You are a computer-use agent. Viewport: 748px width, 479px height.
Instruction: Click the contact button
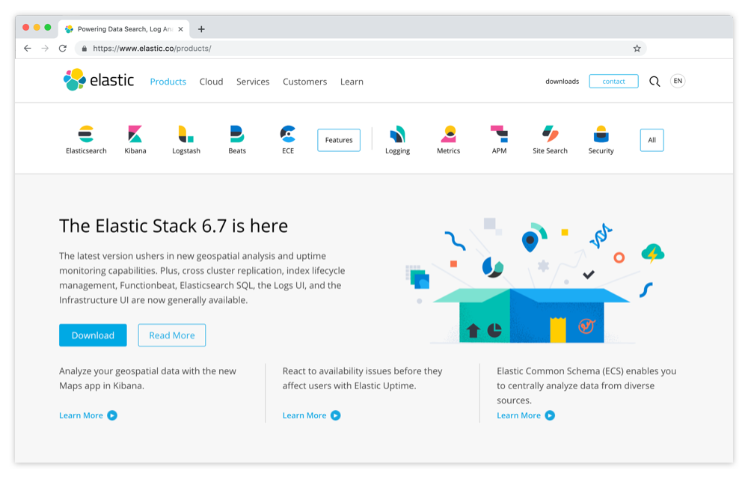pyautogui.click(x=613, y=82)
